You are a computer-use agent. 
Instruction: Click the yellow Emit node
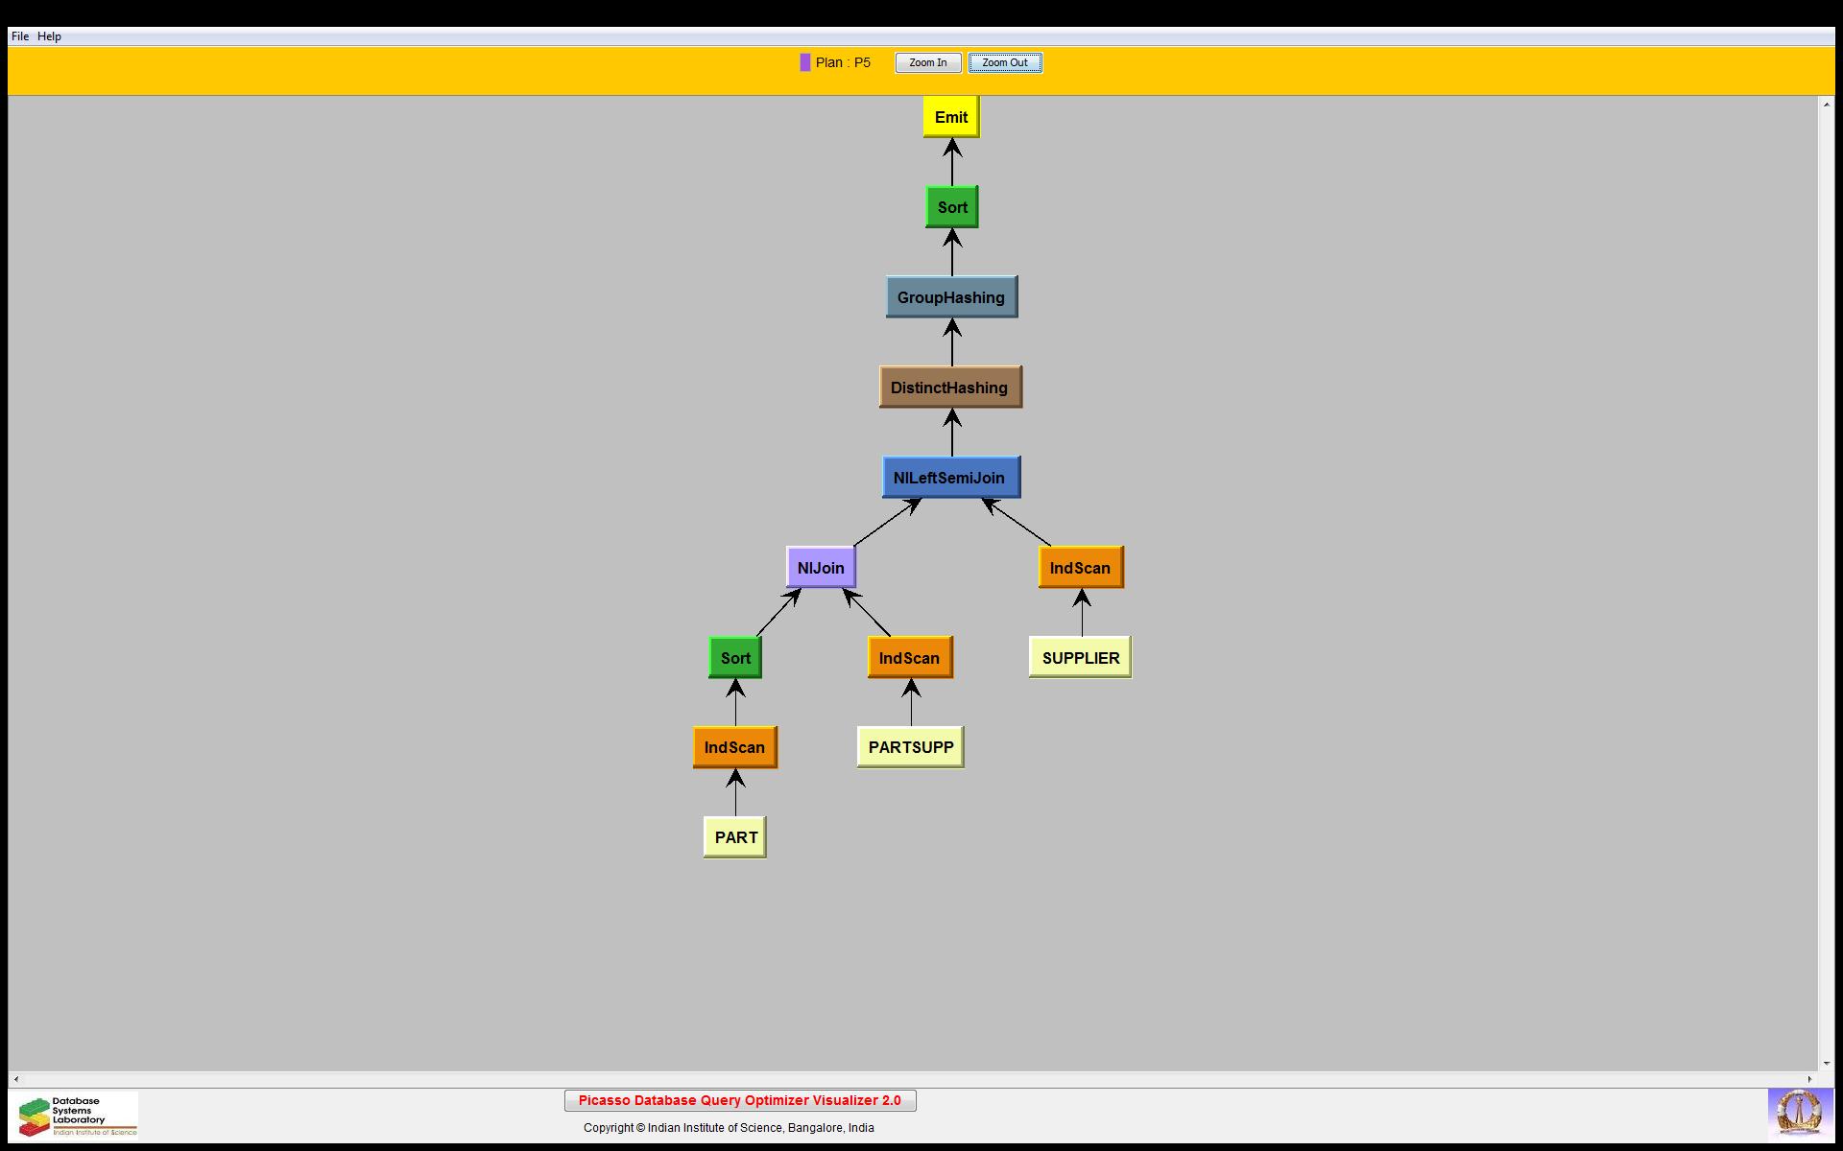click(950, 117)
